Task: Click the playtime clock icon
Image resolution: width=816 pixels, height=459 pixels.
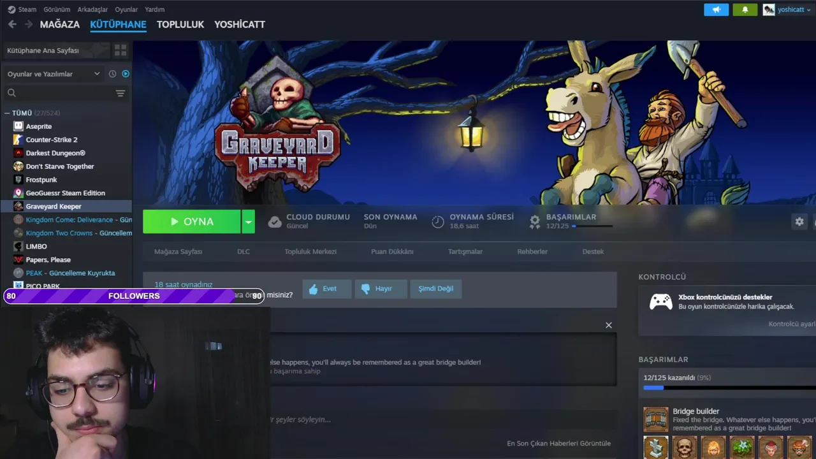Action: click(438, 222)
